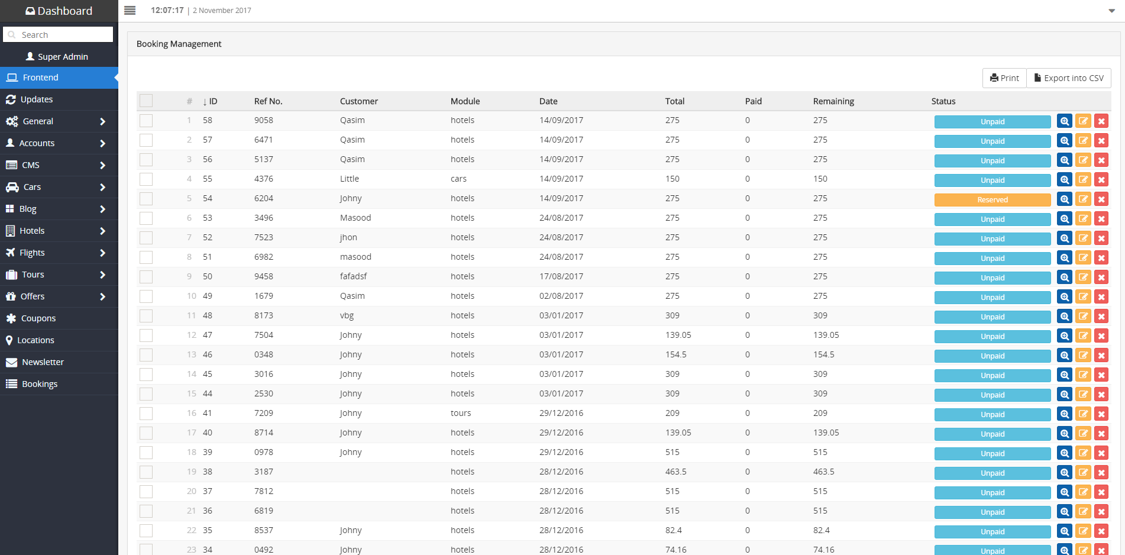Delete the Reserved booking by Johny
The height and width of the screenshot is (555, 1125).
[x=1101, y=199]
